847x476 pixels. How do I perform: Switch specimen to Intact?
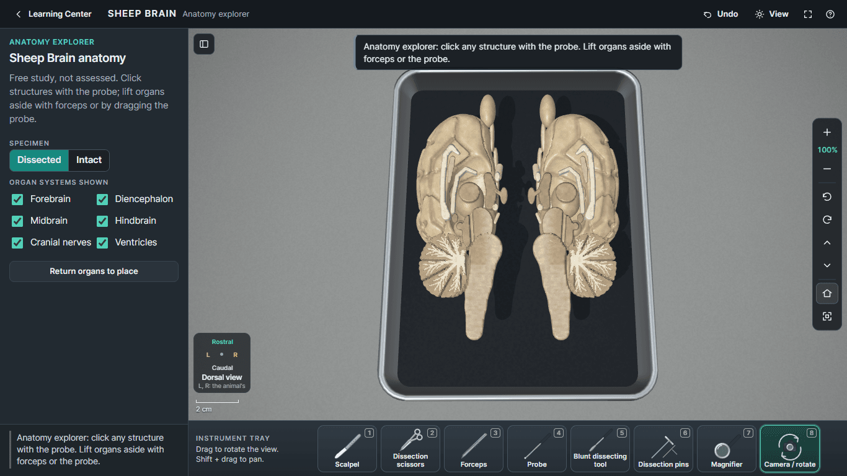89,160
